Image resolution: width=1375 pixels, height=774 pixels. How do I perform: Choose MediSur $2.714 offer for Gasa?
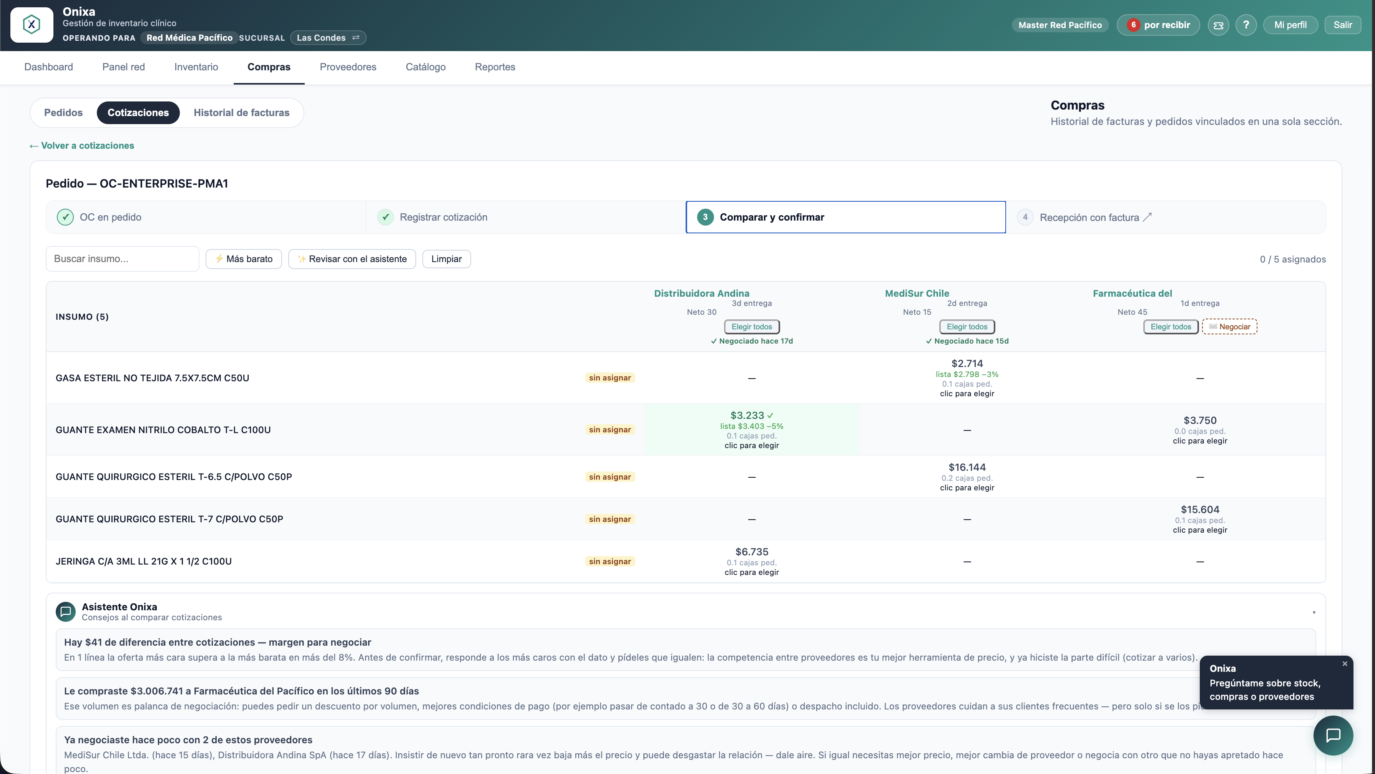coord(966,378)
